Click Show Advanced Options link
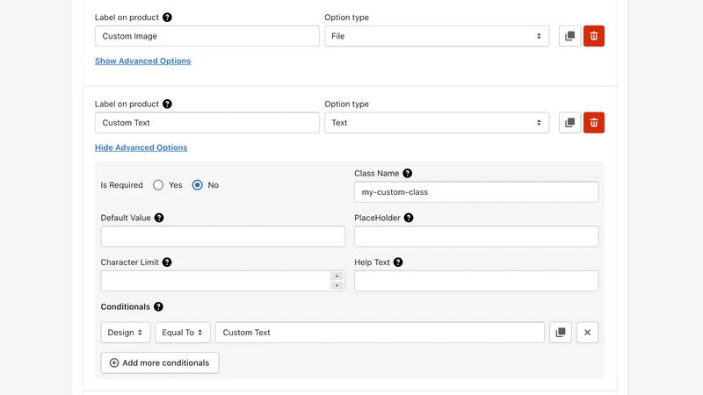 tap(142, 61)
